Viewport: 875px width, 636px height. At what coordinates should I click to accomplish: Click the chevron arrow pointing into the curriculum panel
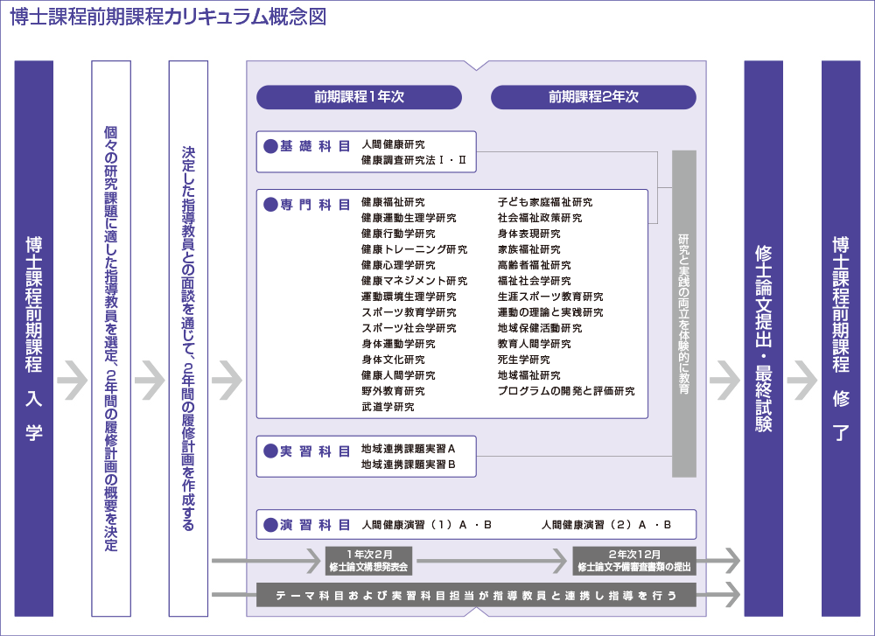[x=227, y=381]
